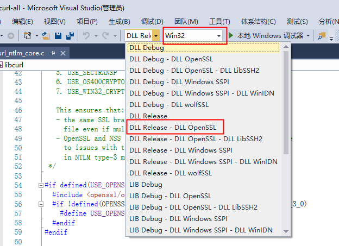Viewport: 339px width, 246px height.
Task: Open the 生成(B) menu
Action: click(120, 22)
